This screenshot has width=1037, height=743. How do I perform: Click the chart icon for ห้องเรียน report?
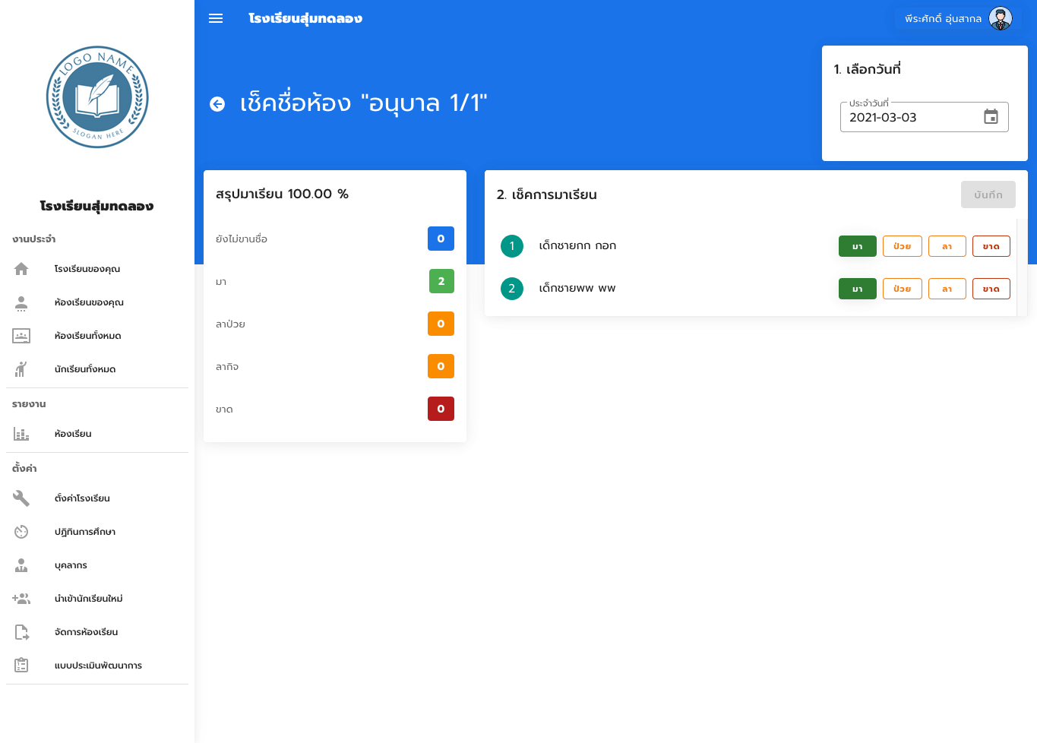click(x=21, y=434)
